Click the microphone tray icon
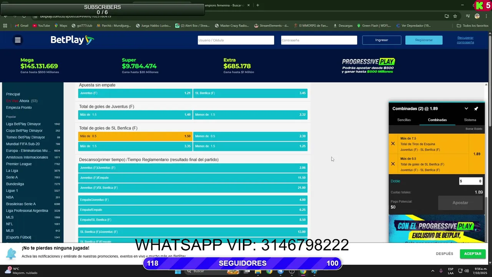 click(x=441, y=271)
